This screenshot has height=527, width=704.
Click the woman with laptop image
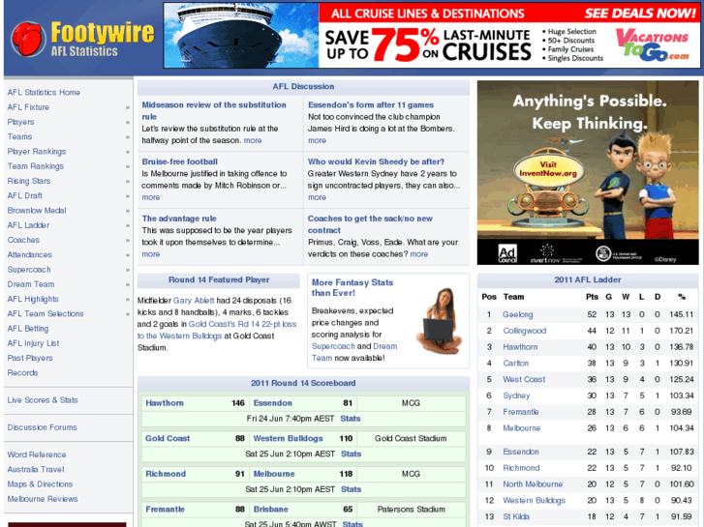439,321
